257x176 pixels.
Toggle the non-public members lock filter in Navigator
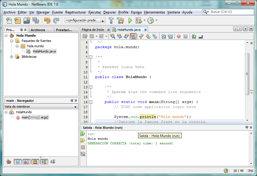[x=35, y=162]
